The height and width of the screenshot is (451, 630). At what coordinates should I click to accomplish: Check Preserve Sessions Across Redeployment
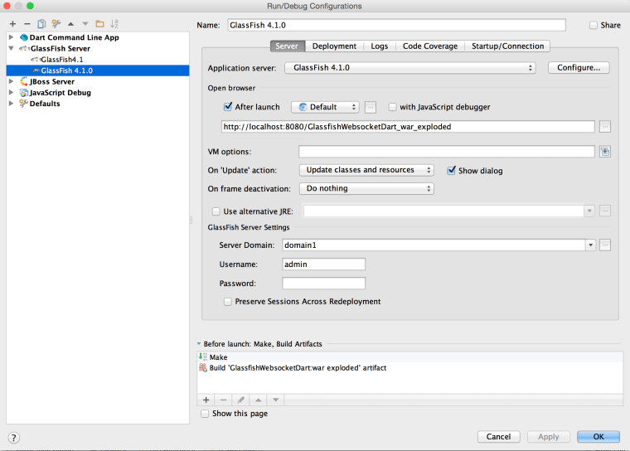click(228, 302)
